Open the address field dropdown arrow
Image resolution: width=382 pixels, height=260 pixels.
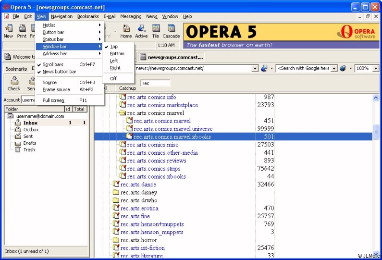tap(255, 68)
